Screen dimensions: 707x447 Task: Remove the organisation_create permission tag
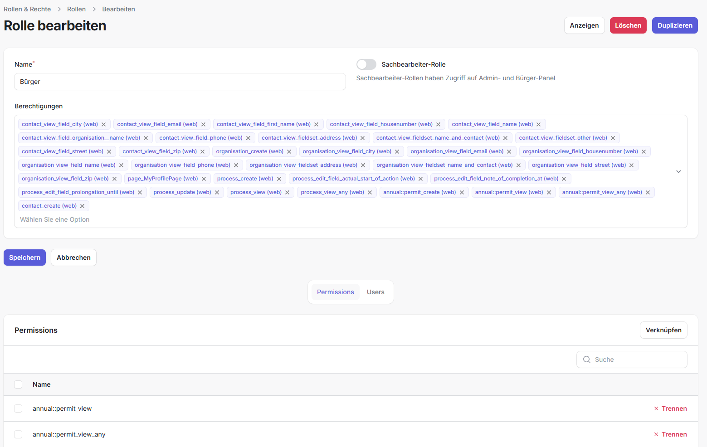pyautogui.click(x=289, y=151)
